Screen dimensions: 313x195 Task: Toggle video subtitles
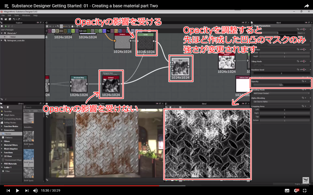(x=287, y=191)
